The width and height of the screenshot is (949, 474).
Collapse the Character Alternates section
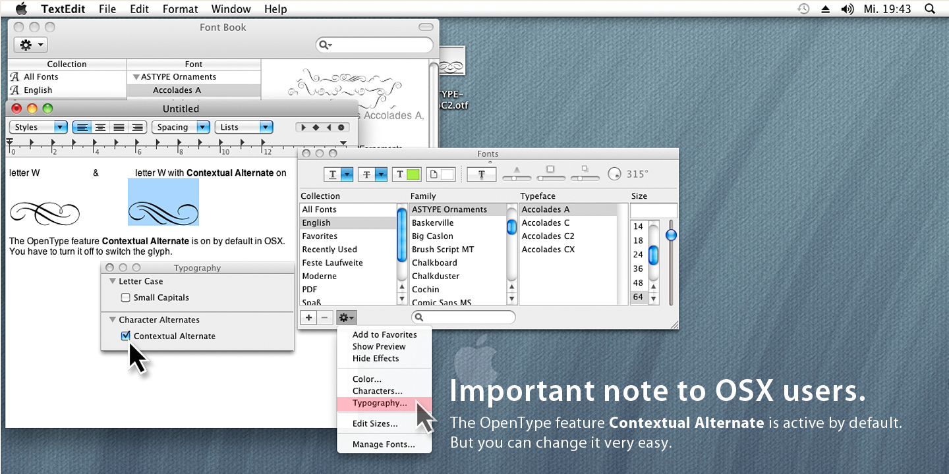[113, 320]
